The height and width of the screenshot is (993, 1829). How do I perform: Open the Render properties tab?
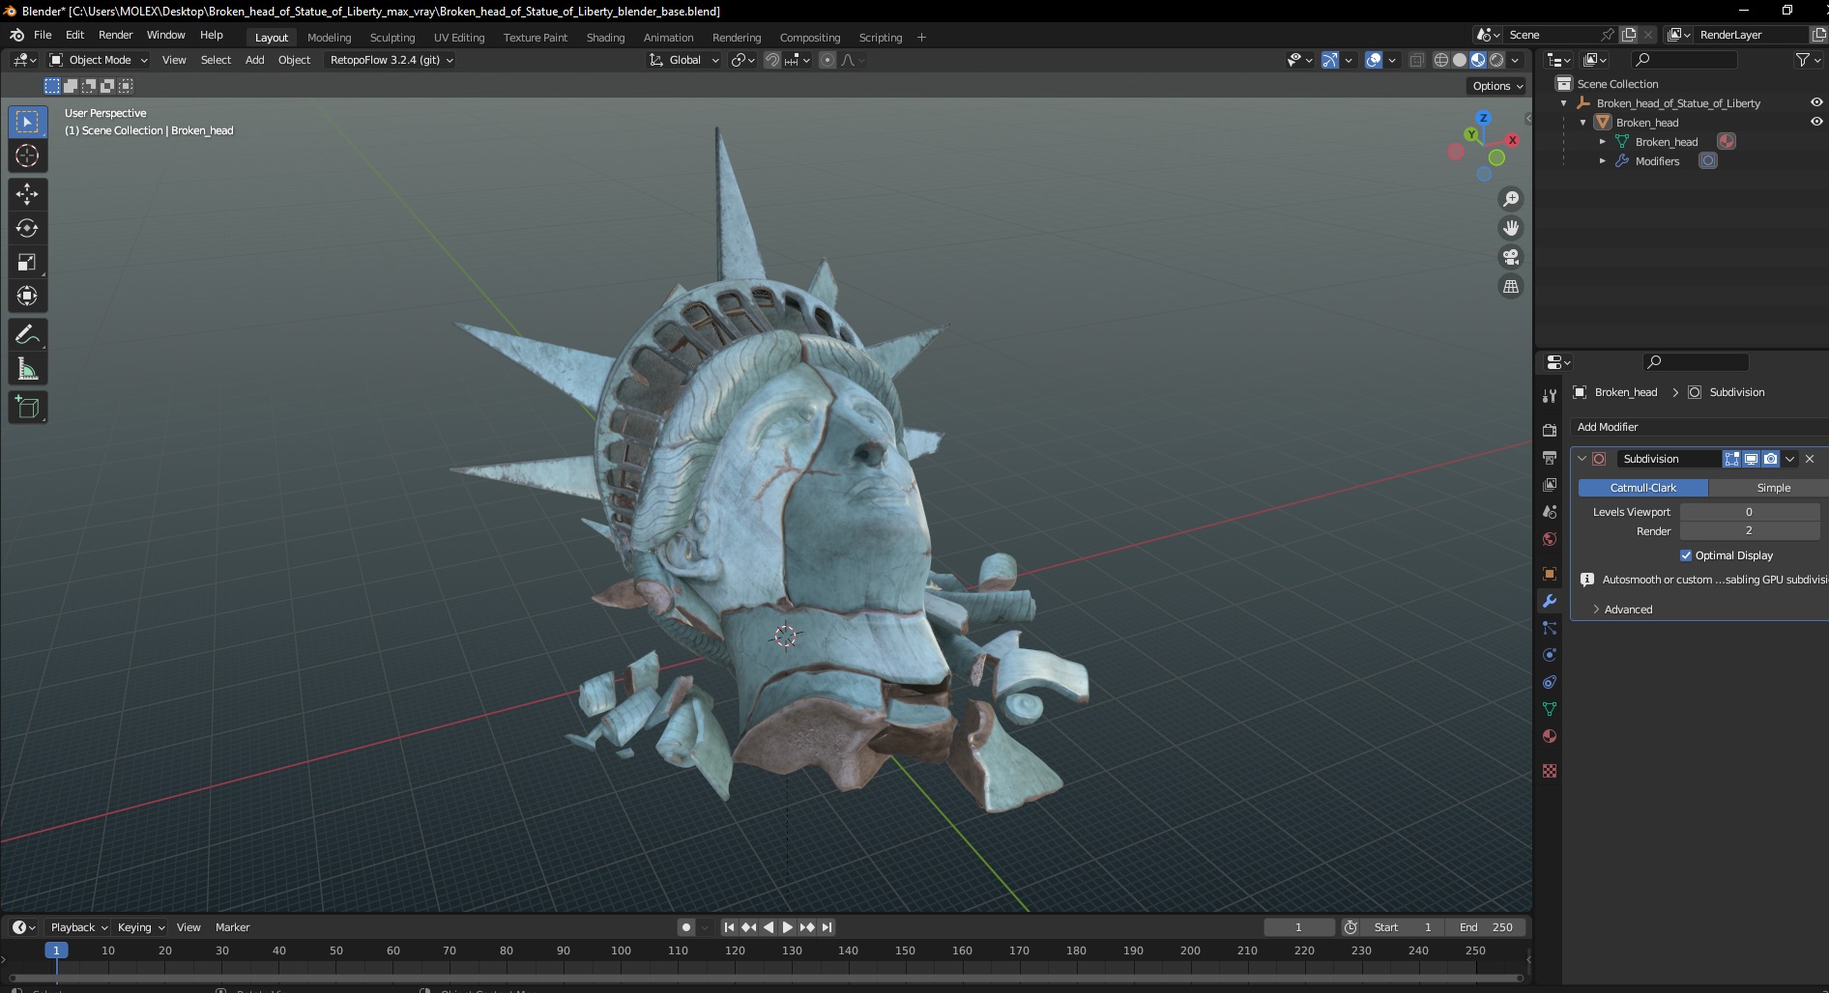[x=1550, y=430]
